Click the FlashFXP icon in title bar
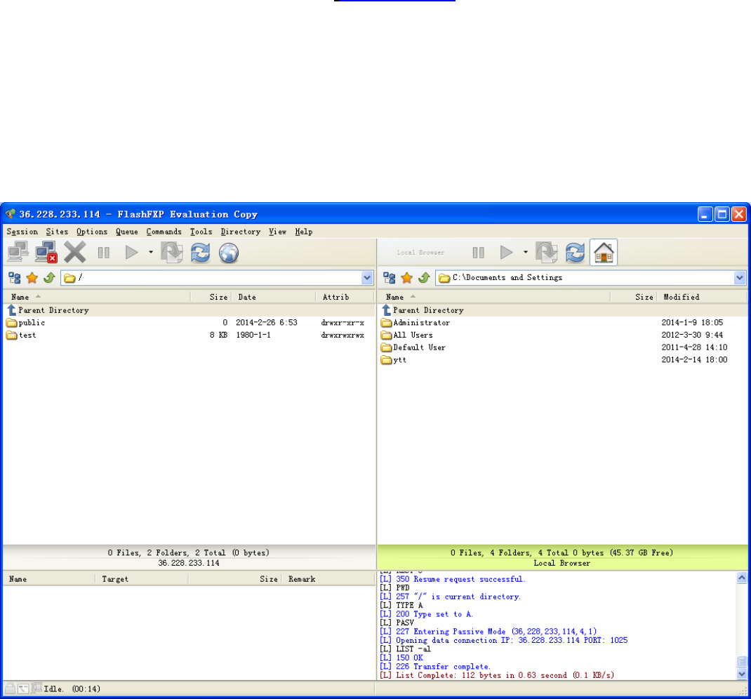This screenshot has width=751, height=699. 10,213
